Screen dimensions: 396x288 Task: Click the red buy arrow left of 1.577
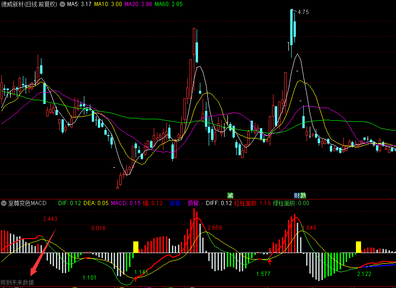[x=270, y=261]
